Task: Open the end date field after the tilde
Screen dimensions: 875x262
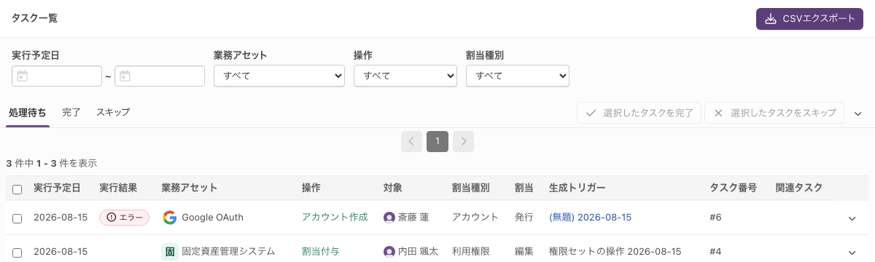Action: [160, 76]
